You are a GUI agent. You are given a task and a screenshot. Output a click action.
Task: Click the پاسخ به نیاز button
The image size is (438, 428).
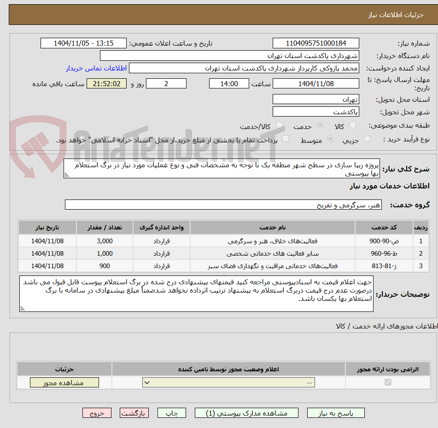[336, 413]
